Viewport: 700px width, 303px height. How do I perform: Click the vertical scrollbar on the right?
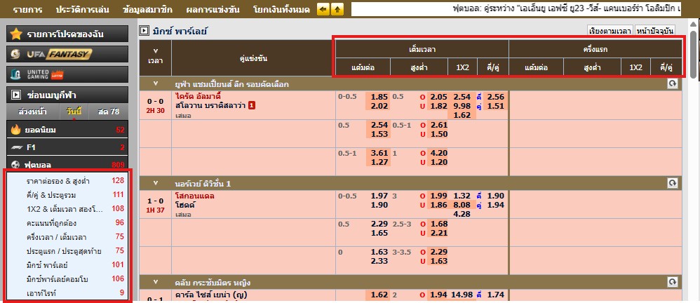[x=693, y=53]
